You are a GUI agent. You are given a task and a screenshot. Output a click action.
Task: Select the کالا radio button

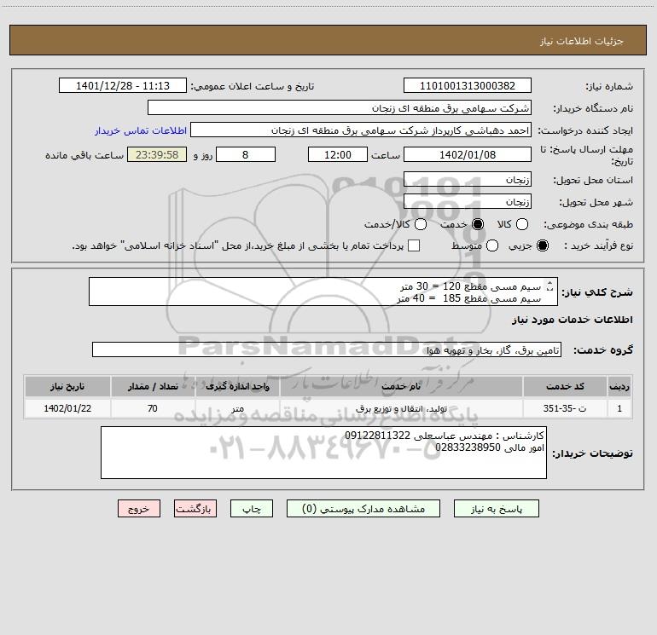click(x=521, y=224)
